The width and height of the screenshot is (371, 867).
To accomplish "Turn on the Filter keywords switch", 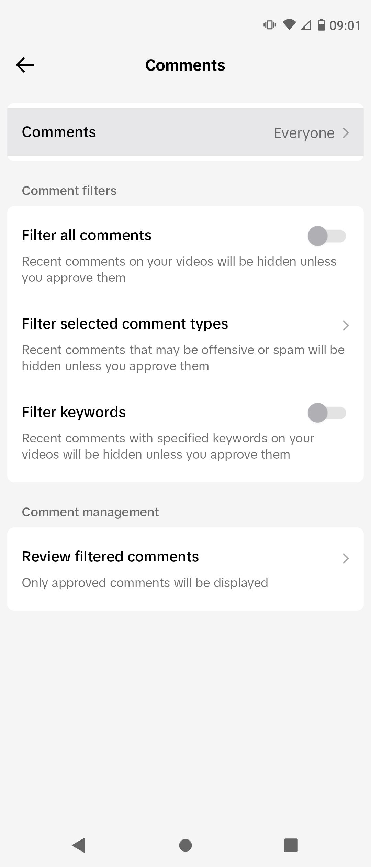I will 327,413.
